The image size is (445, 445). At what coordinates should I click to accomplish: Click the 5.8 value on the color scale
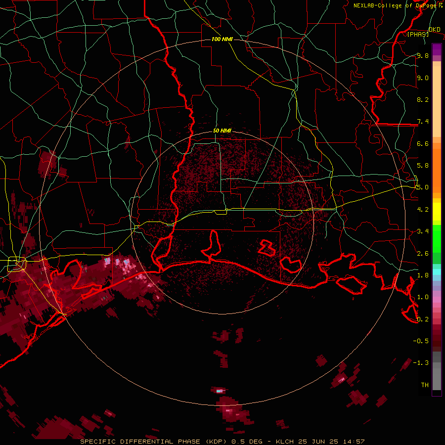tap(423, 166)
